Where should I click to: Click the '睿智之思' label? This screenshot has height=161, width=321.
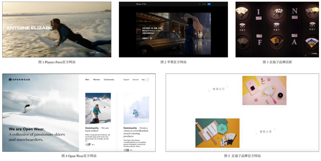265,132
